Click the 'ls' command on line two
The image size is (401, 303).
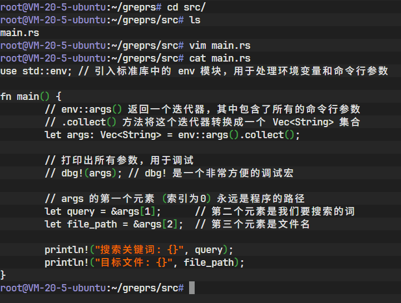click(x=195, y=20)
